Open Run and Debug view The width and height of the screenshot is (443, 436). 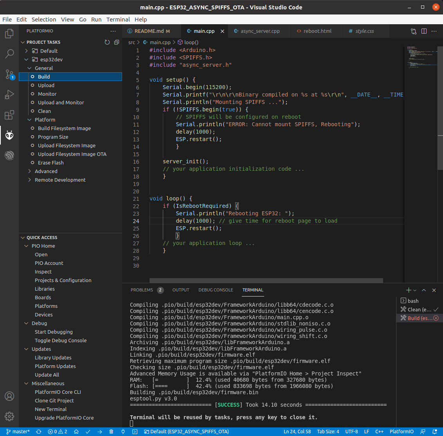tap(9, 95)
